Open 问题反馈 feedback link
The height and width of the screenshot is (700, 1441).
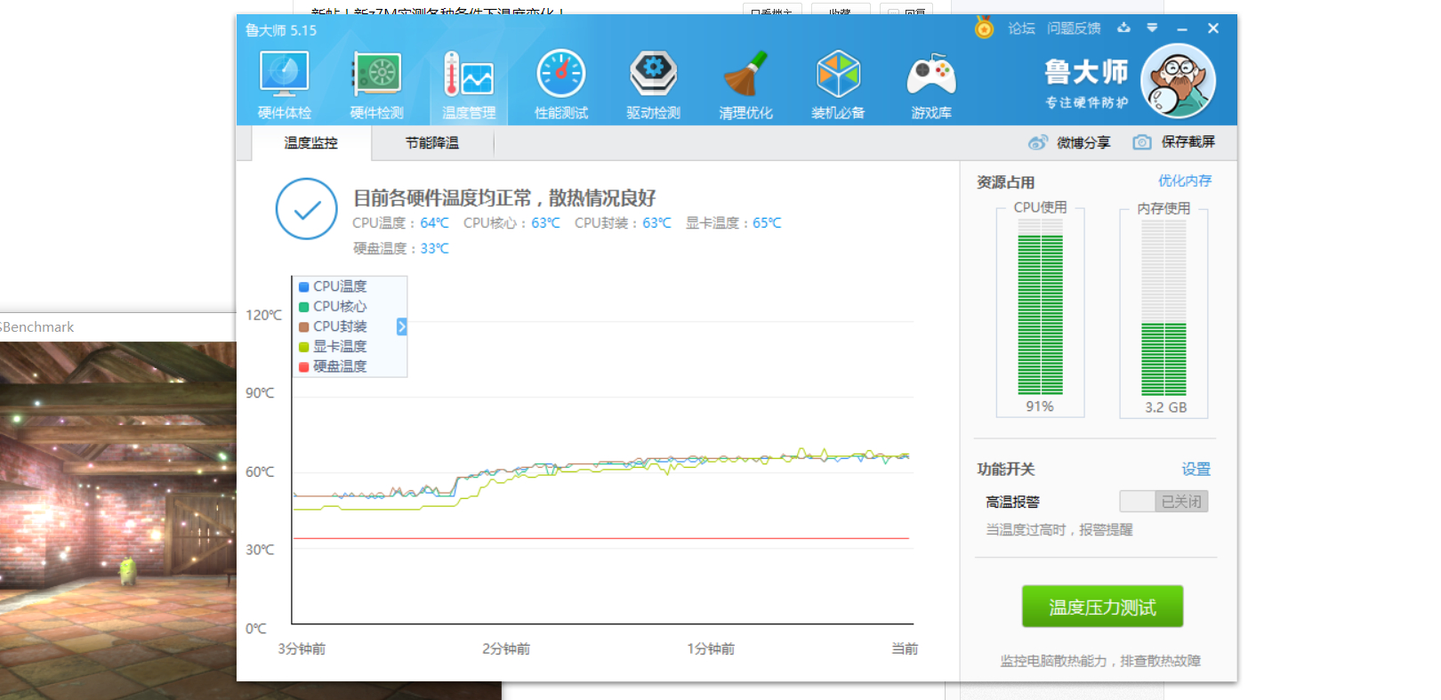(1074, 28)
